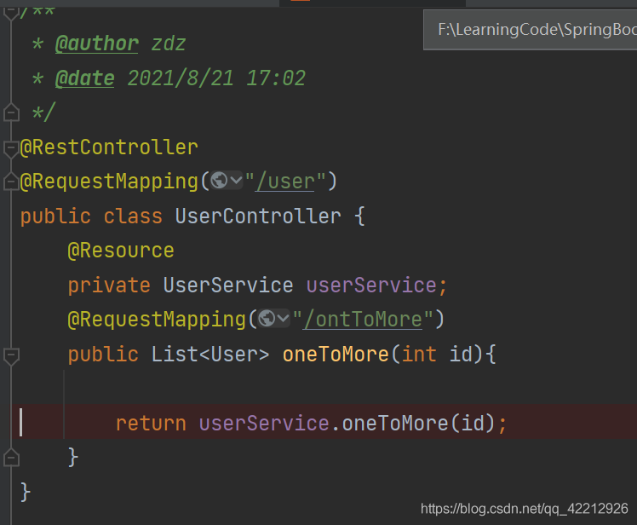Screen dimensions: 637x525
Task: Collapse the oneToMore method with its fold marker
Action: [11, 354]
